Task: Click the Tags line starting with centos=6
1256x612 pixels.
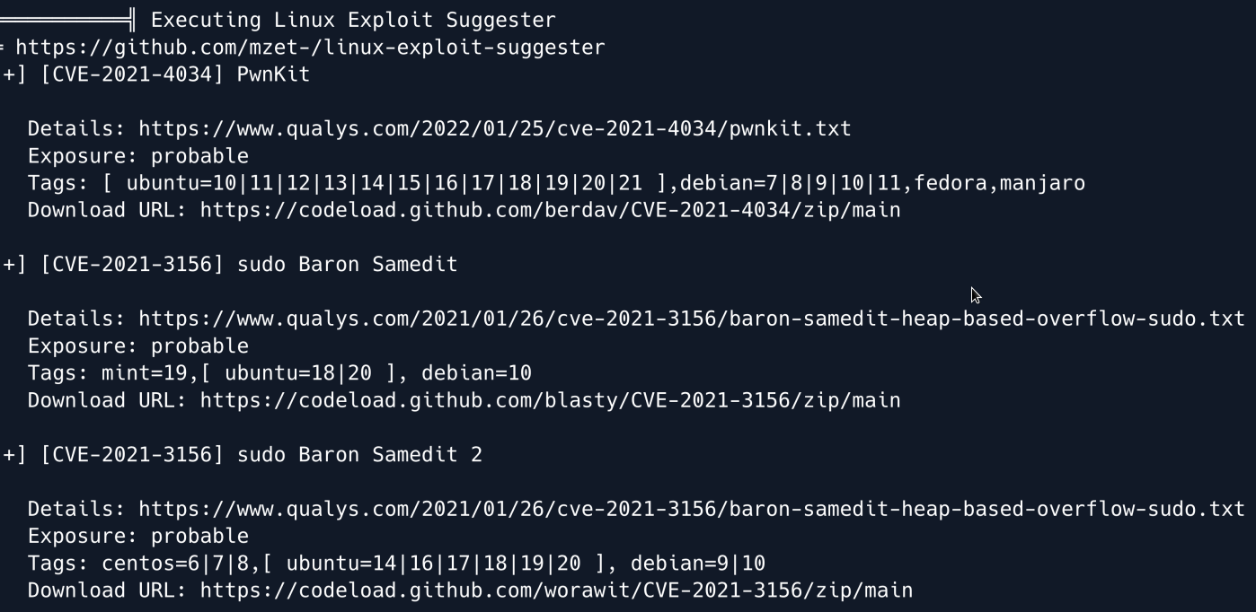Action: coord(396,564)
